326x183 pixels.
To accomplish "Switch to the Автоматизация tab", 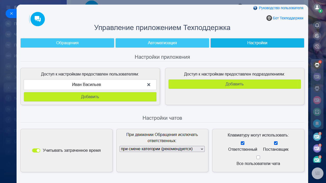I will point(162,43).
